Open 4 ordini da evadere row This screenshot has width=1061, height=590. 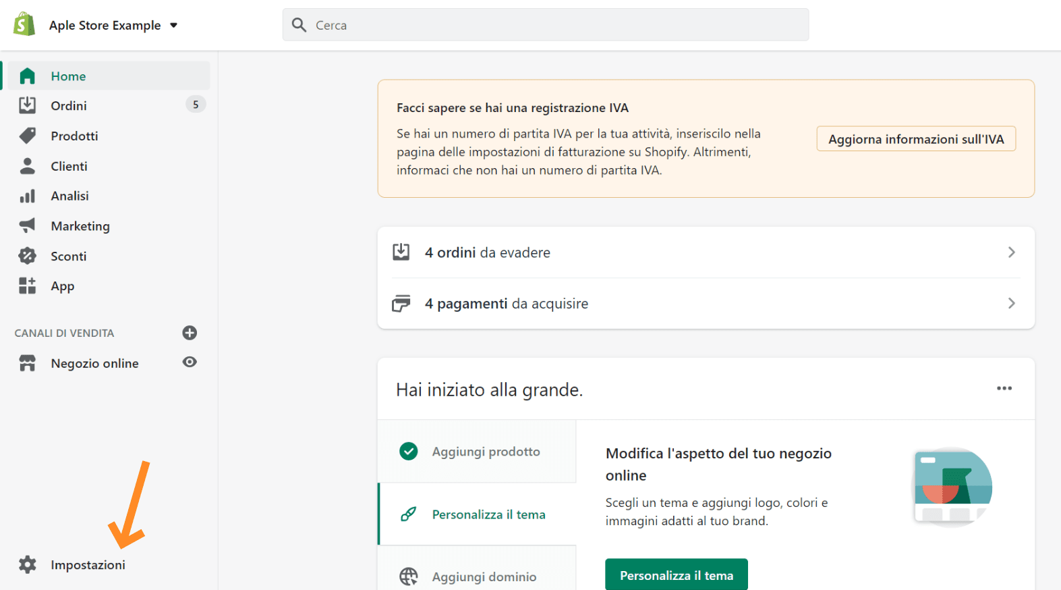pyautogui.click(x=706, y=252)
